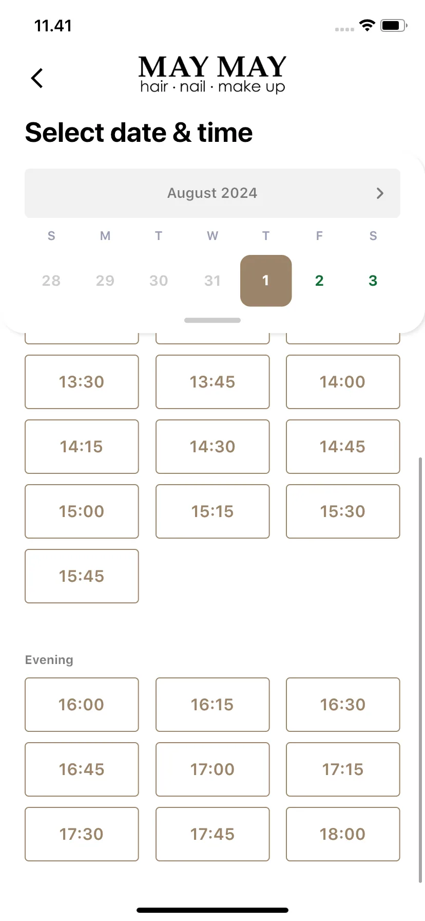The height and width of the screenshot is (921, 425).
Task: Select the 15:45 slot
Action: 82,576
